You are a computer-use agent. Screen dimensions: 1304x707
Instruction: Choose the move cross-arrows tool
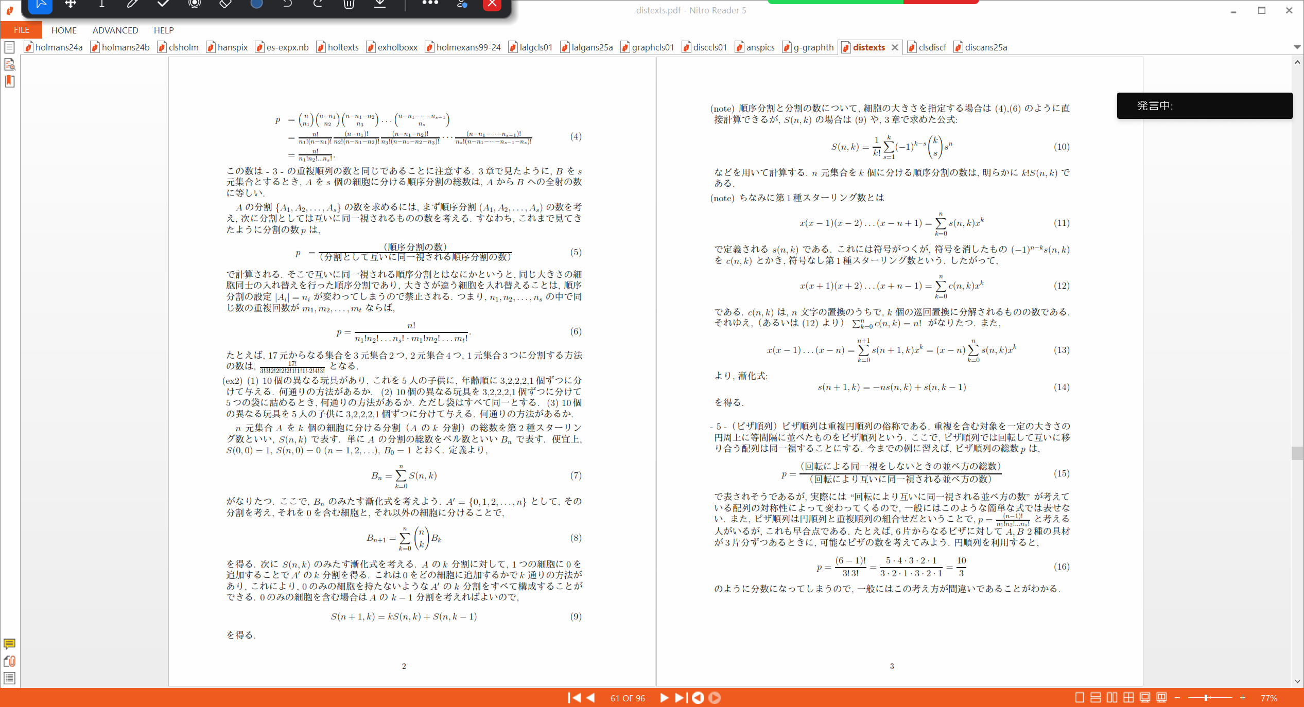click(71, 4)
